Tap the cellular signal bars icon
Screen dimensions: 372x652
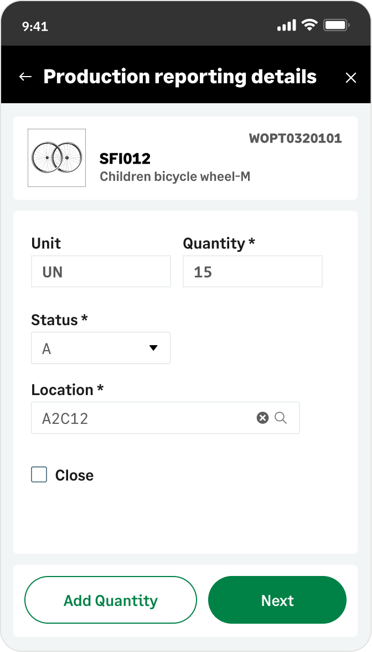[287, 26]
